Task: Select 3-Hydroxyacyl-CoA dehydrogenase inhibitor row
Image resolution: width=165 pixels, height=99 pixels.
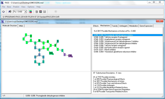Action: [115, 43]
